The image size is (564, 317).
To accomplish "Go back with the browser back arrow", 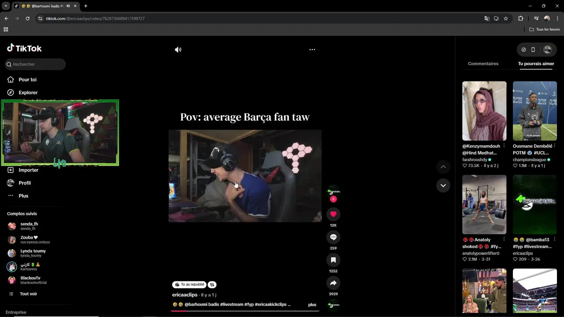I will [x=6, y=18].
